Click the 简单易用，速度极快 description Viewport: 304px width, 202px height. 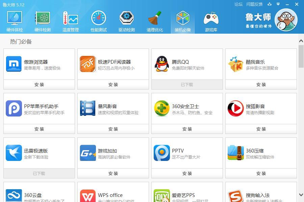point(42,68)
